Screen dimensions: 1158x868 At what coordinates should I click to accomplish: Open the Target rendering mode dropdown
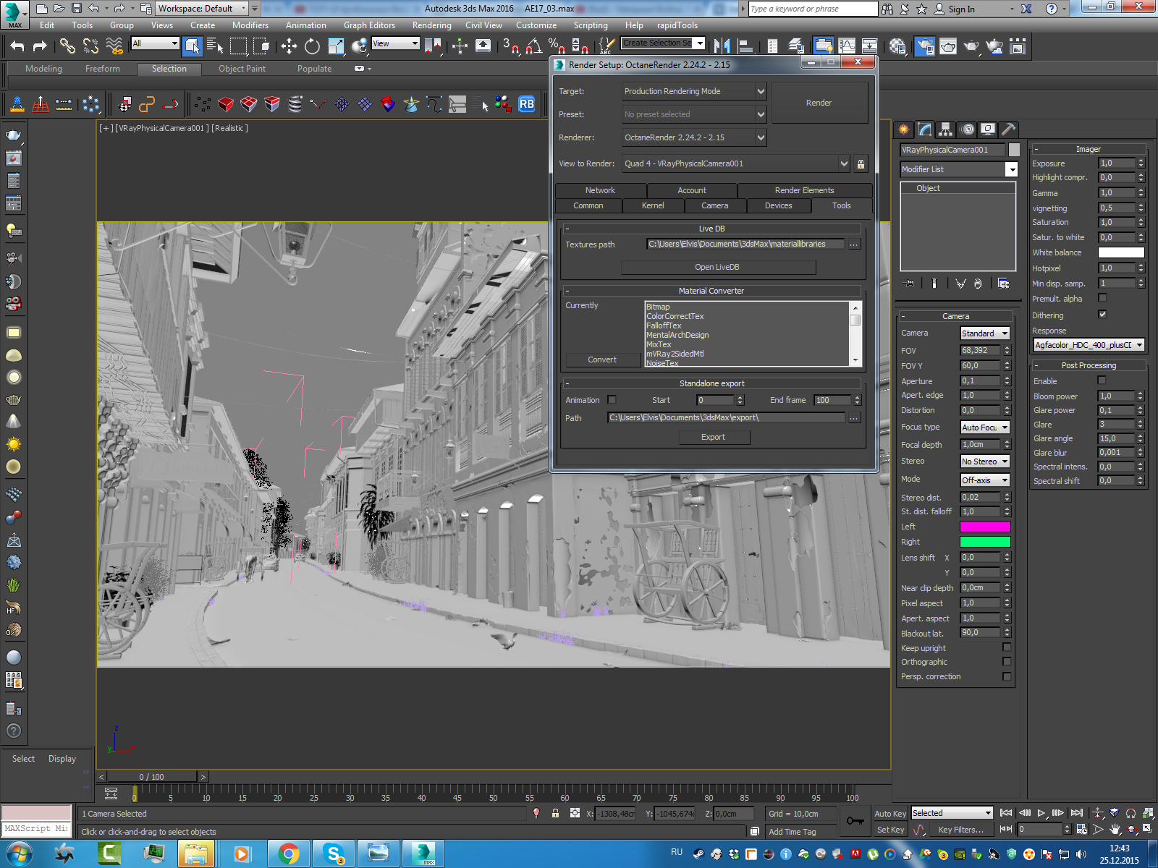click(694, 91)
